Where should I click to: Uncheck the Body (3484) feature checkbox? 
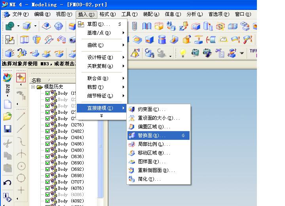click(47, 138)
